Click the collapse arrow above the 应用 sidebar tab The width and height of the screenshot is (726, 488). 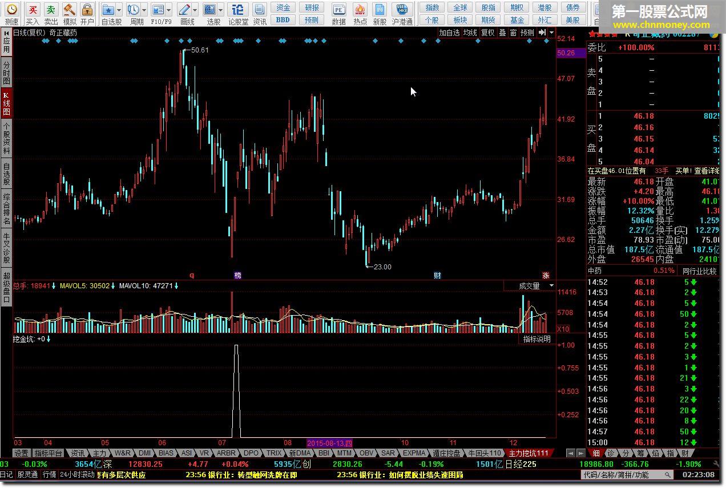(x=6, y=34)
